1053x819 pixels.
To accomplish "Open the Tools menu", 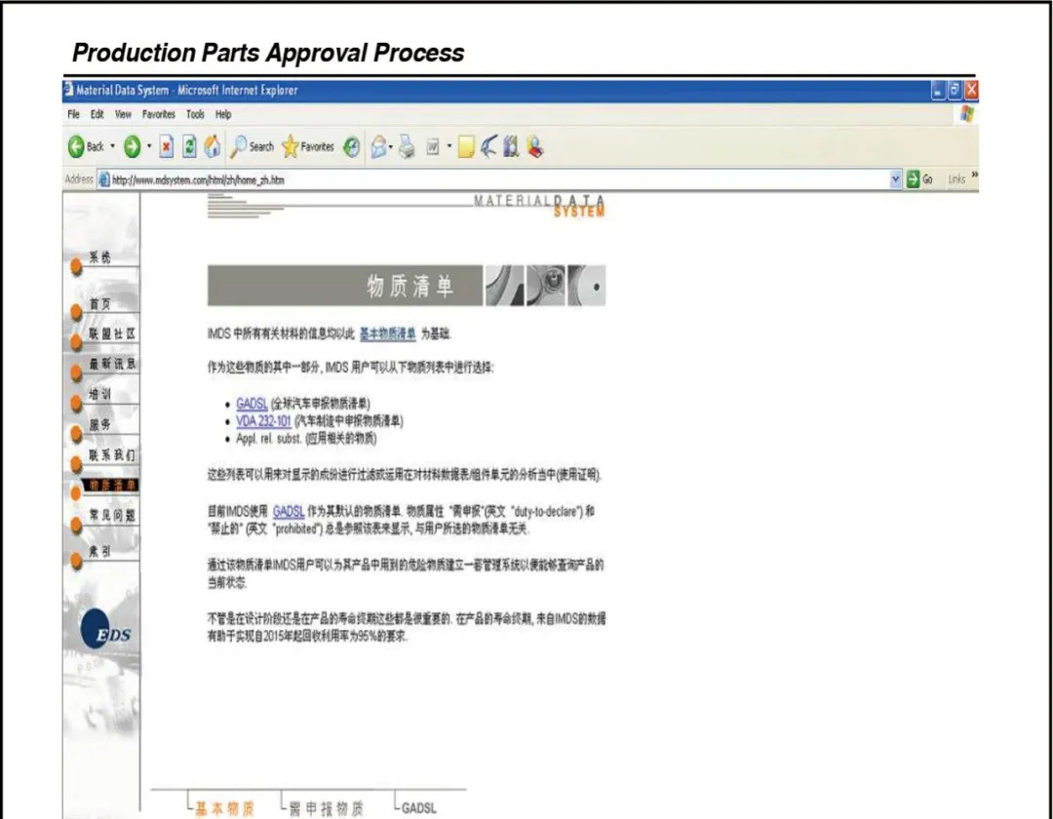I will (196, 114).
